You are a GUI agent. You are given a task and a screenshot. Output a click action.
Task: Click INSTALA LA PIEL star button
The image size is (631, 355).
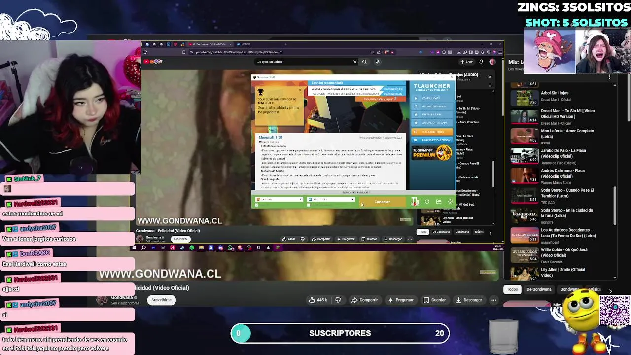pyautogui.click(x=432, y=114)
